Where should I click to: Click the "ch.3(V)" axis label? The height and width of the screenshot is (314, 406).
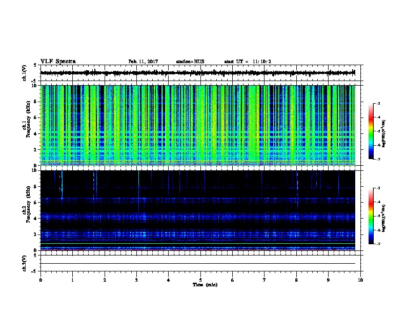point(25,263)
